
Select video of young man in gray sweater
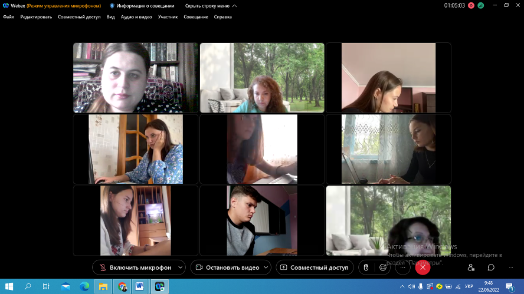262,220
